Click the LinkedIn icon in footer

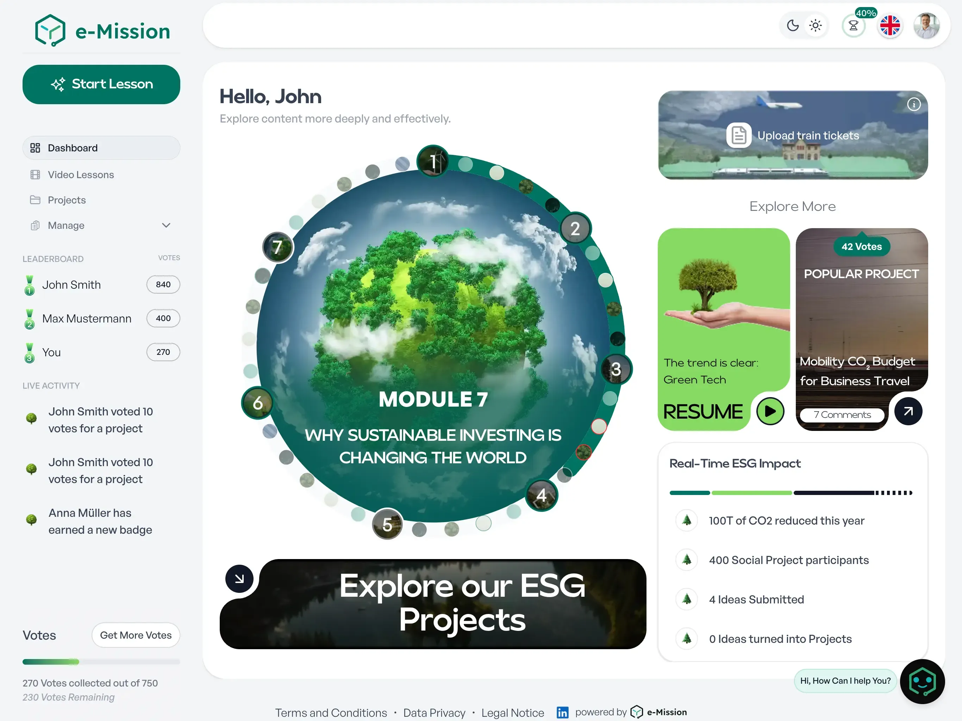(x=562, y=712)
